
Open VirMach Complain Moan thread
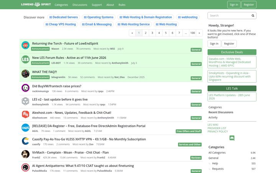[x=70, y=152]
